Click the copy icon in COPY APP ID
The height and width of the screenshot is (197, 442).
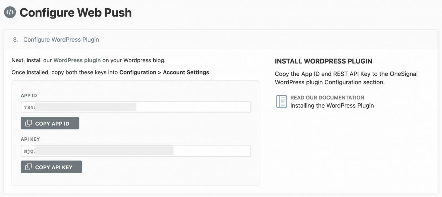29,123
